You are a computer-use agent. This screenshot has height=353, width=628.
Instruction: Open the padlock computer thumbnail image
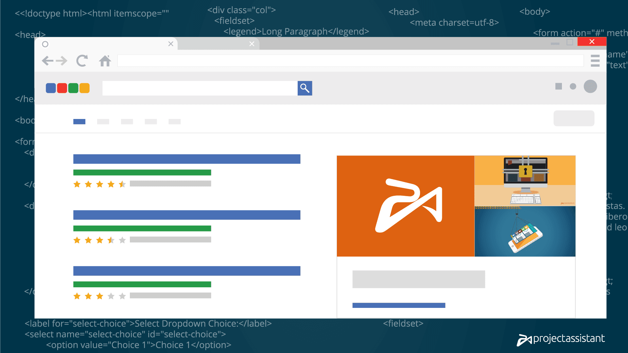pos(525,180)
